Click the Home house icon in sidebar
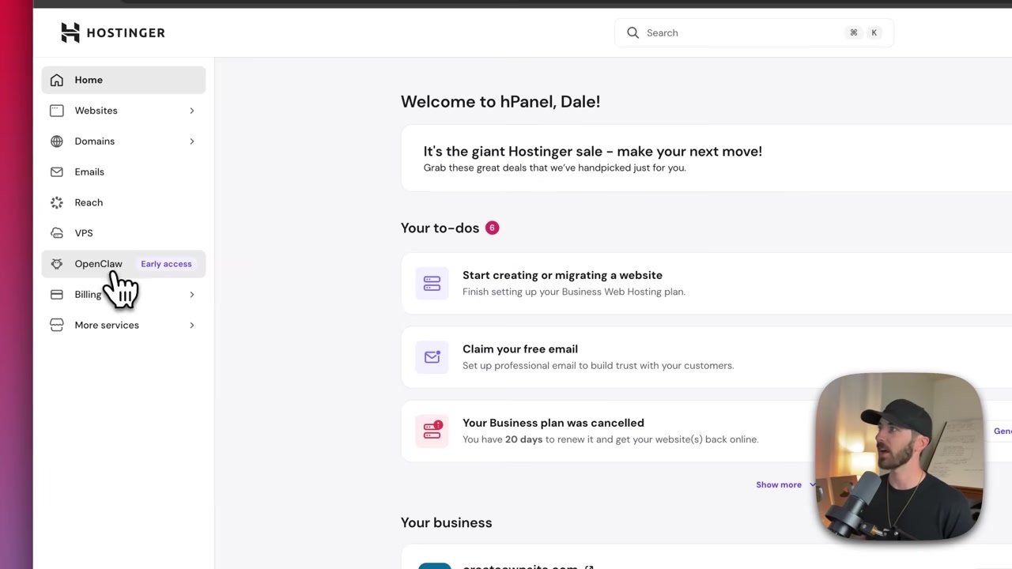 (x=57, y=80)
